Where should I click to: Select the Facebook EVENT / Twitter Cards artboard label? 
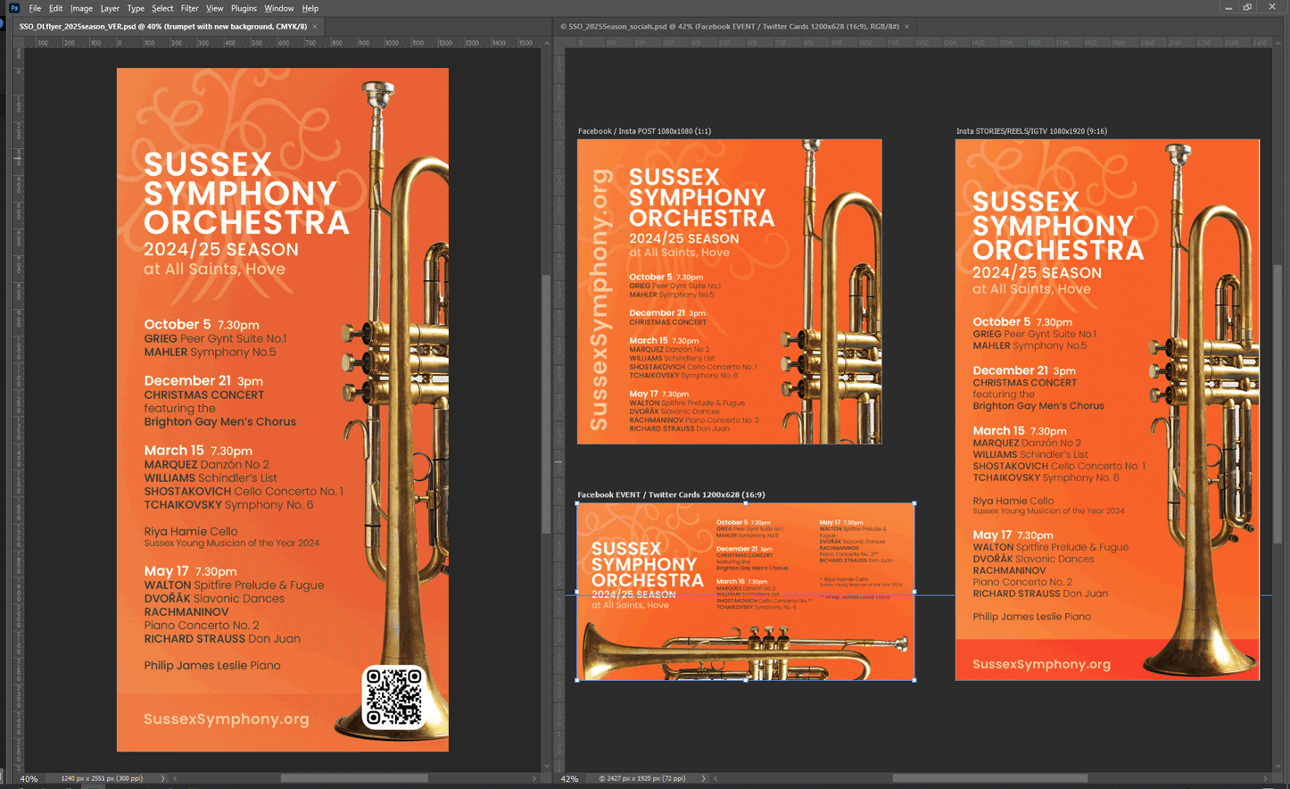tap(671, 494)
